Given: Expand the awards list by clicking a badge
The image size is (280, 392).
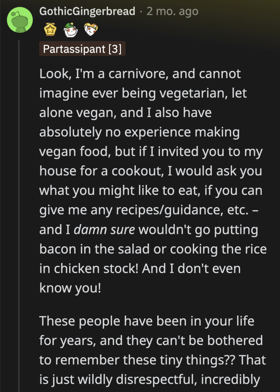Looking at the screenshot, I should (50, 29).
